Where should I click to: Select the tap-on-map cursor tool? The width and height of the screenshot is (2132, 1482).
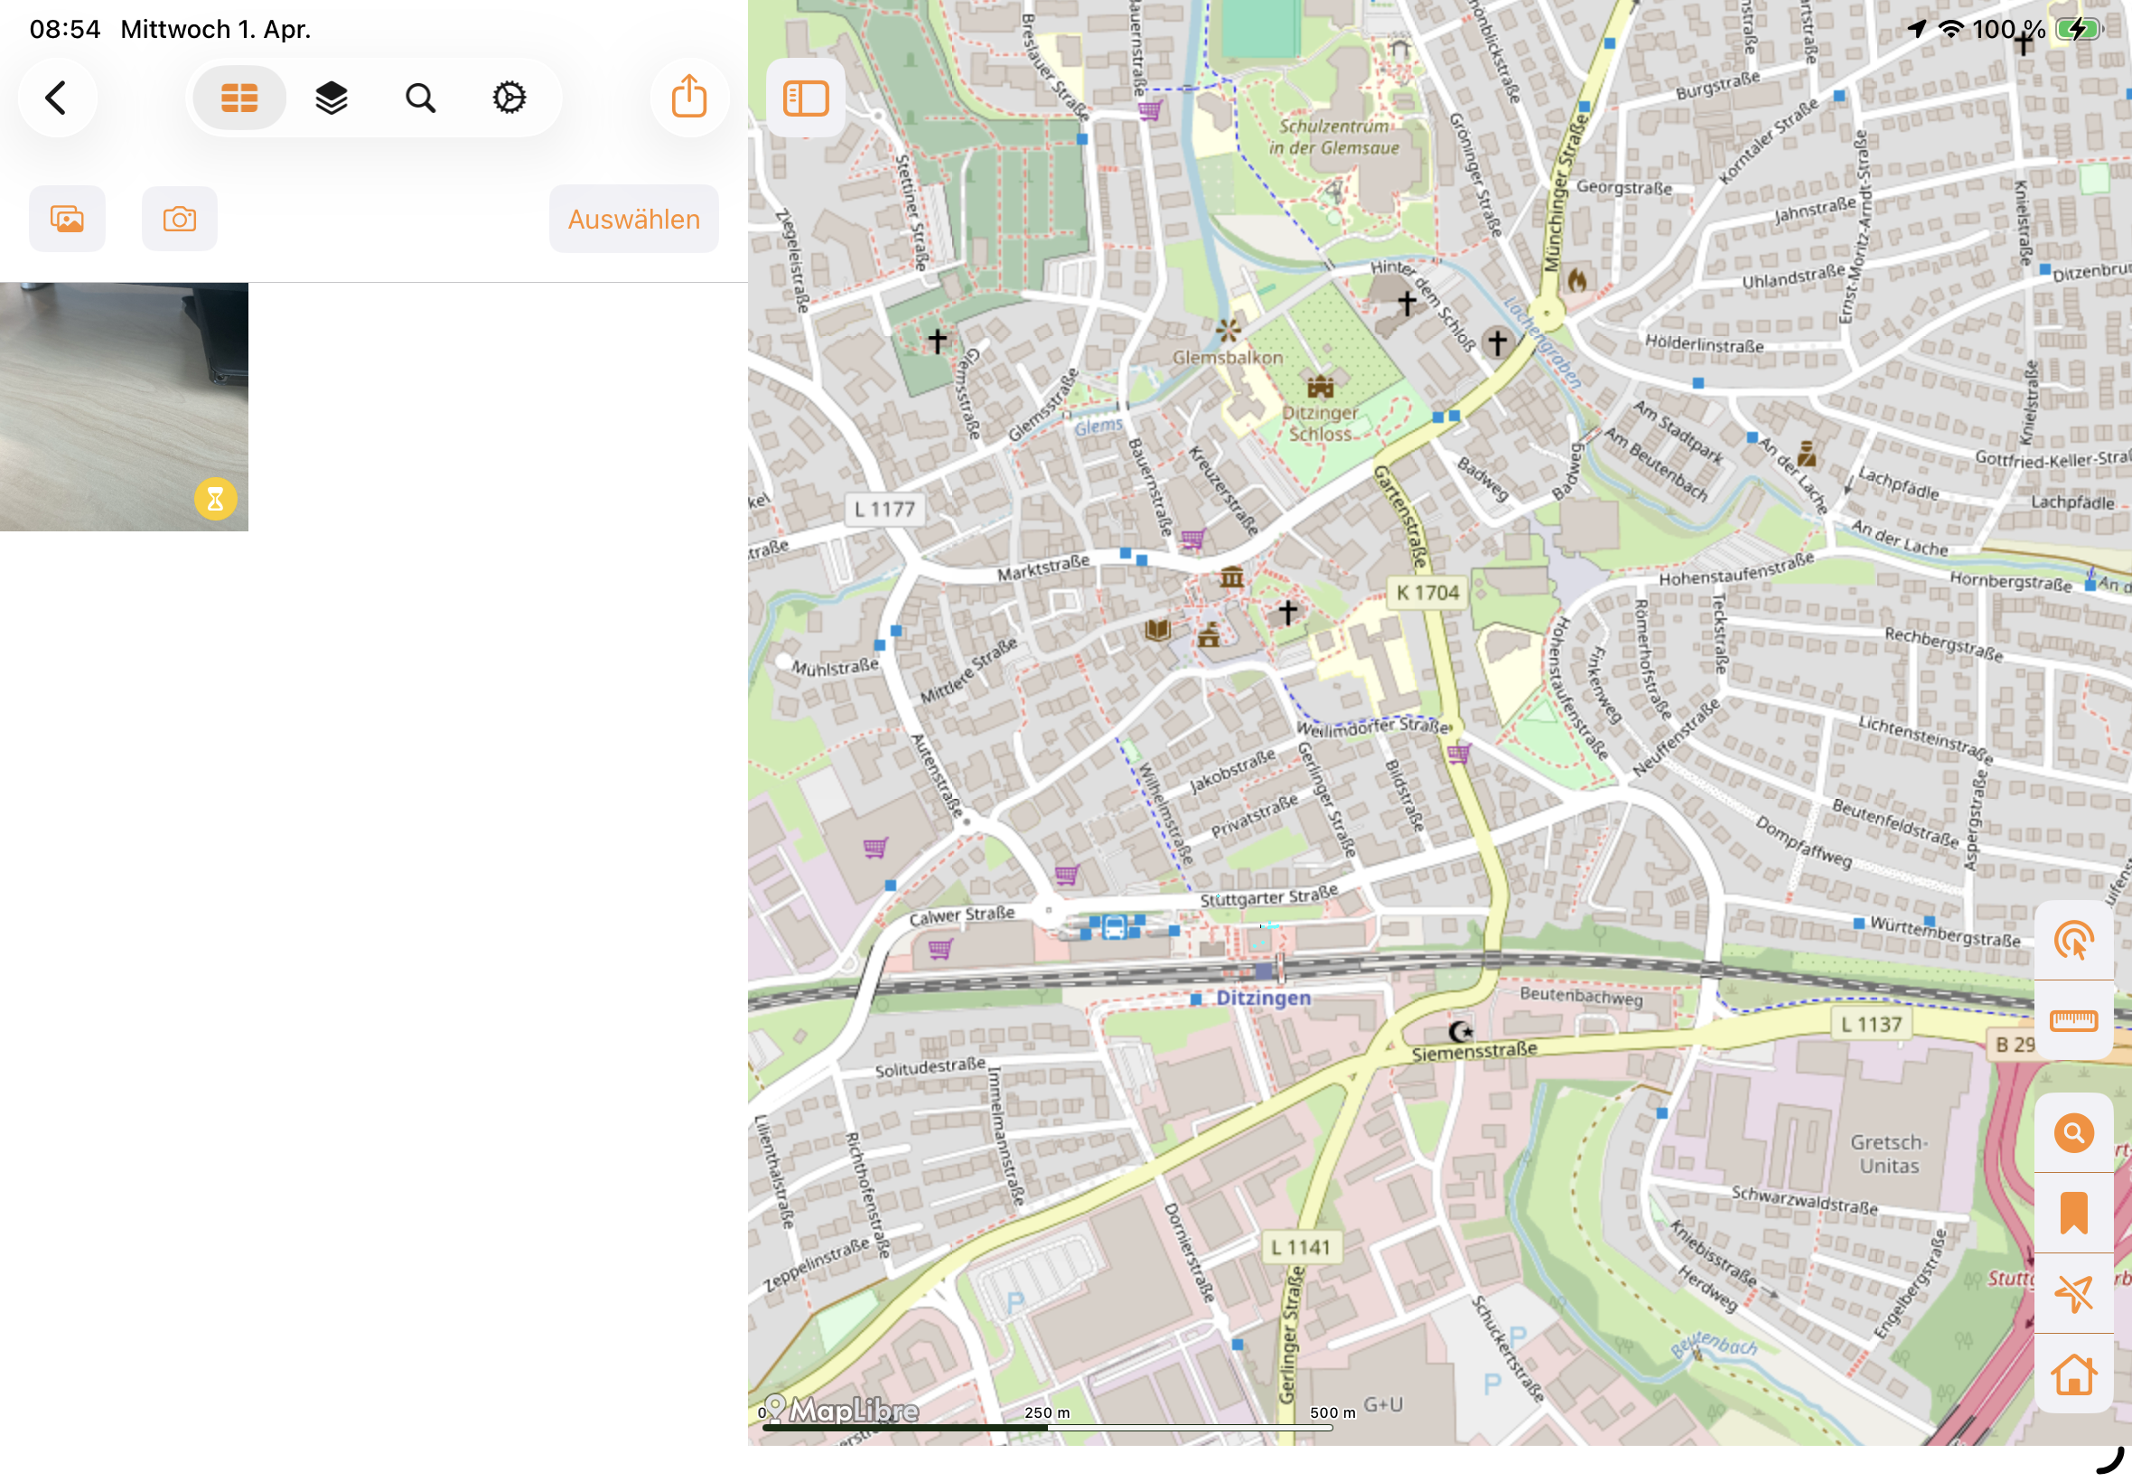coord(2074,940)
